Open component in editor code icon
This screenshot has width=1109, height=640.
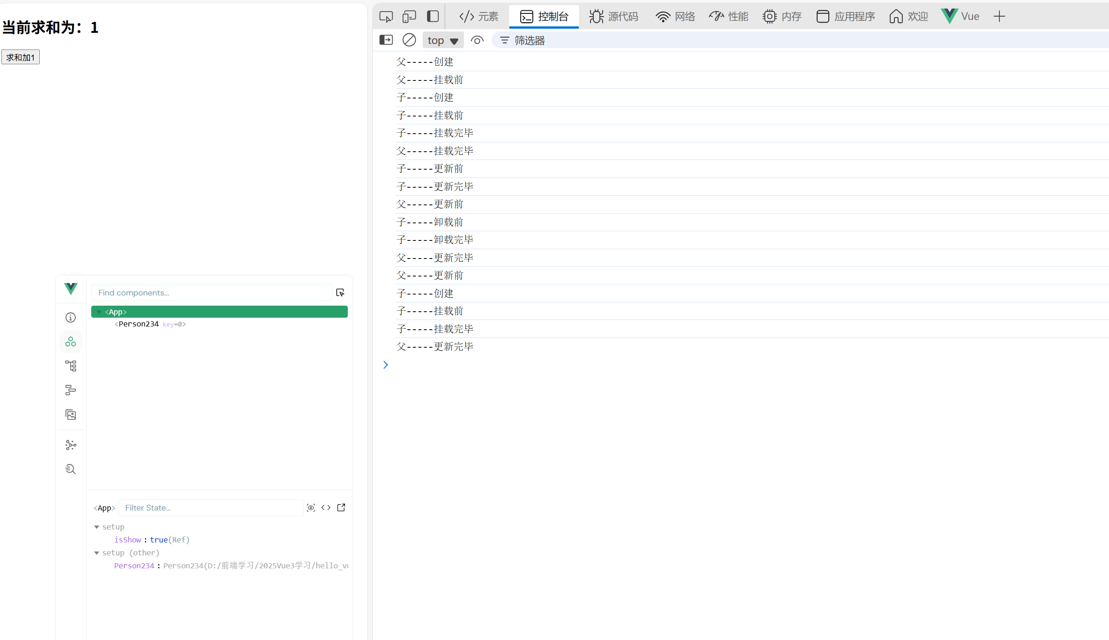(326, 508)
